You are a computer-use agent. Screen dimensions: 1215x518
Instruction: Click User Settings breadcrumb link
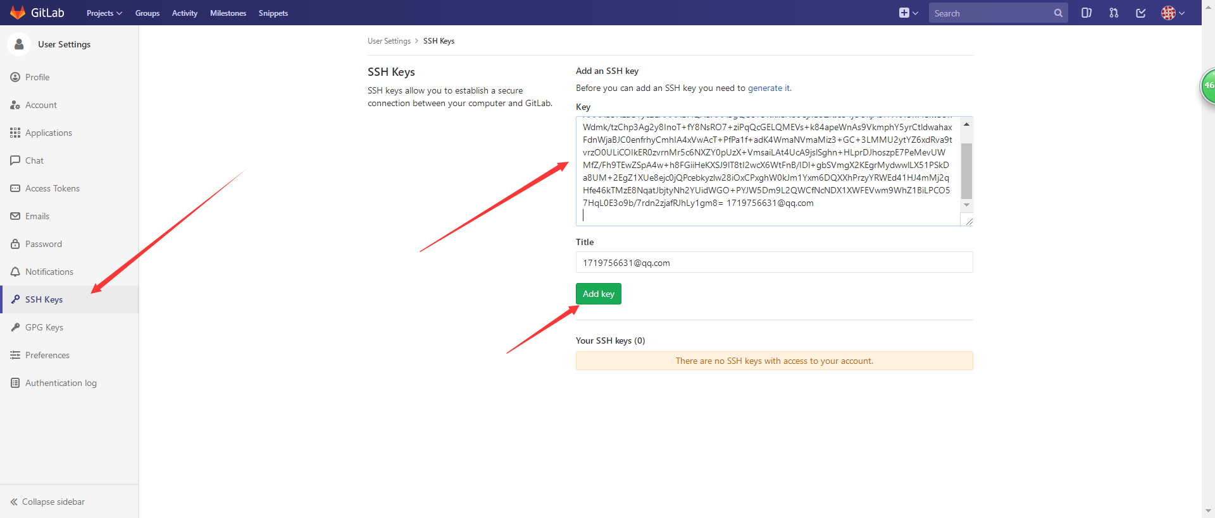(x=389, y=41)
